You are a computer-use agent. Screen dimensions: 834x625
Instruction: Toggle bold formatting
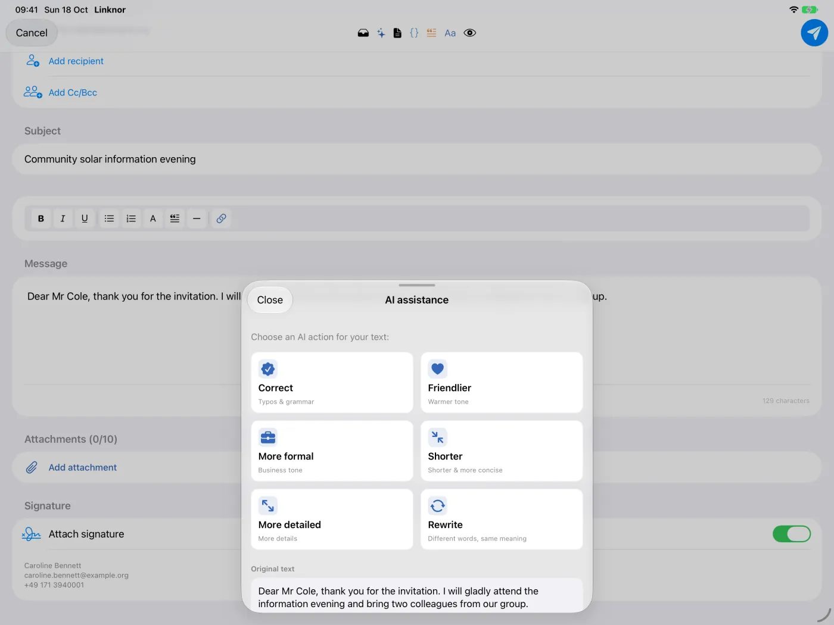tap(41, 218)
